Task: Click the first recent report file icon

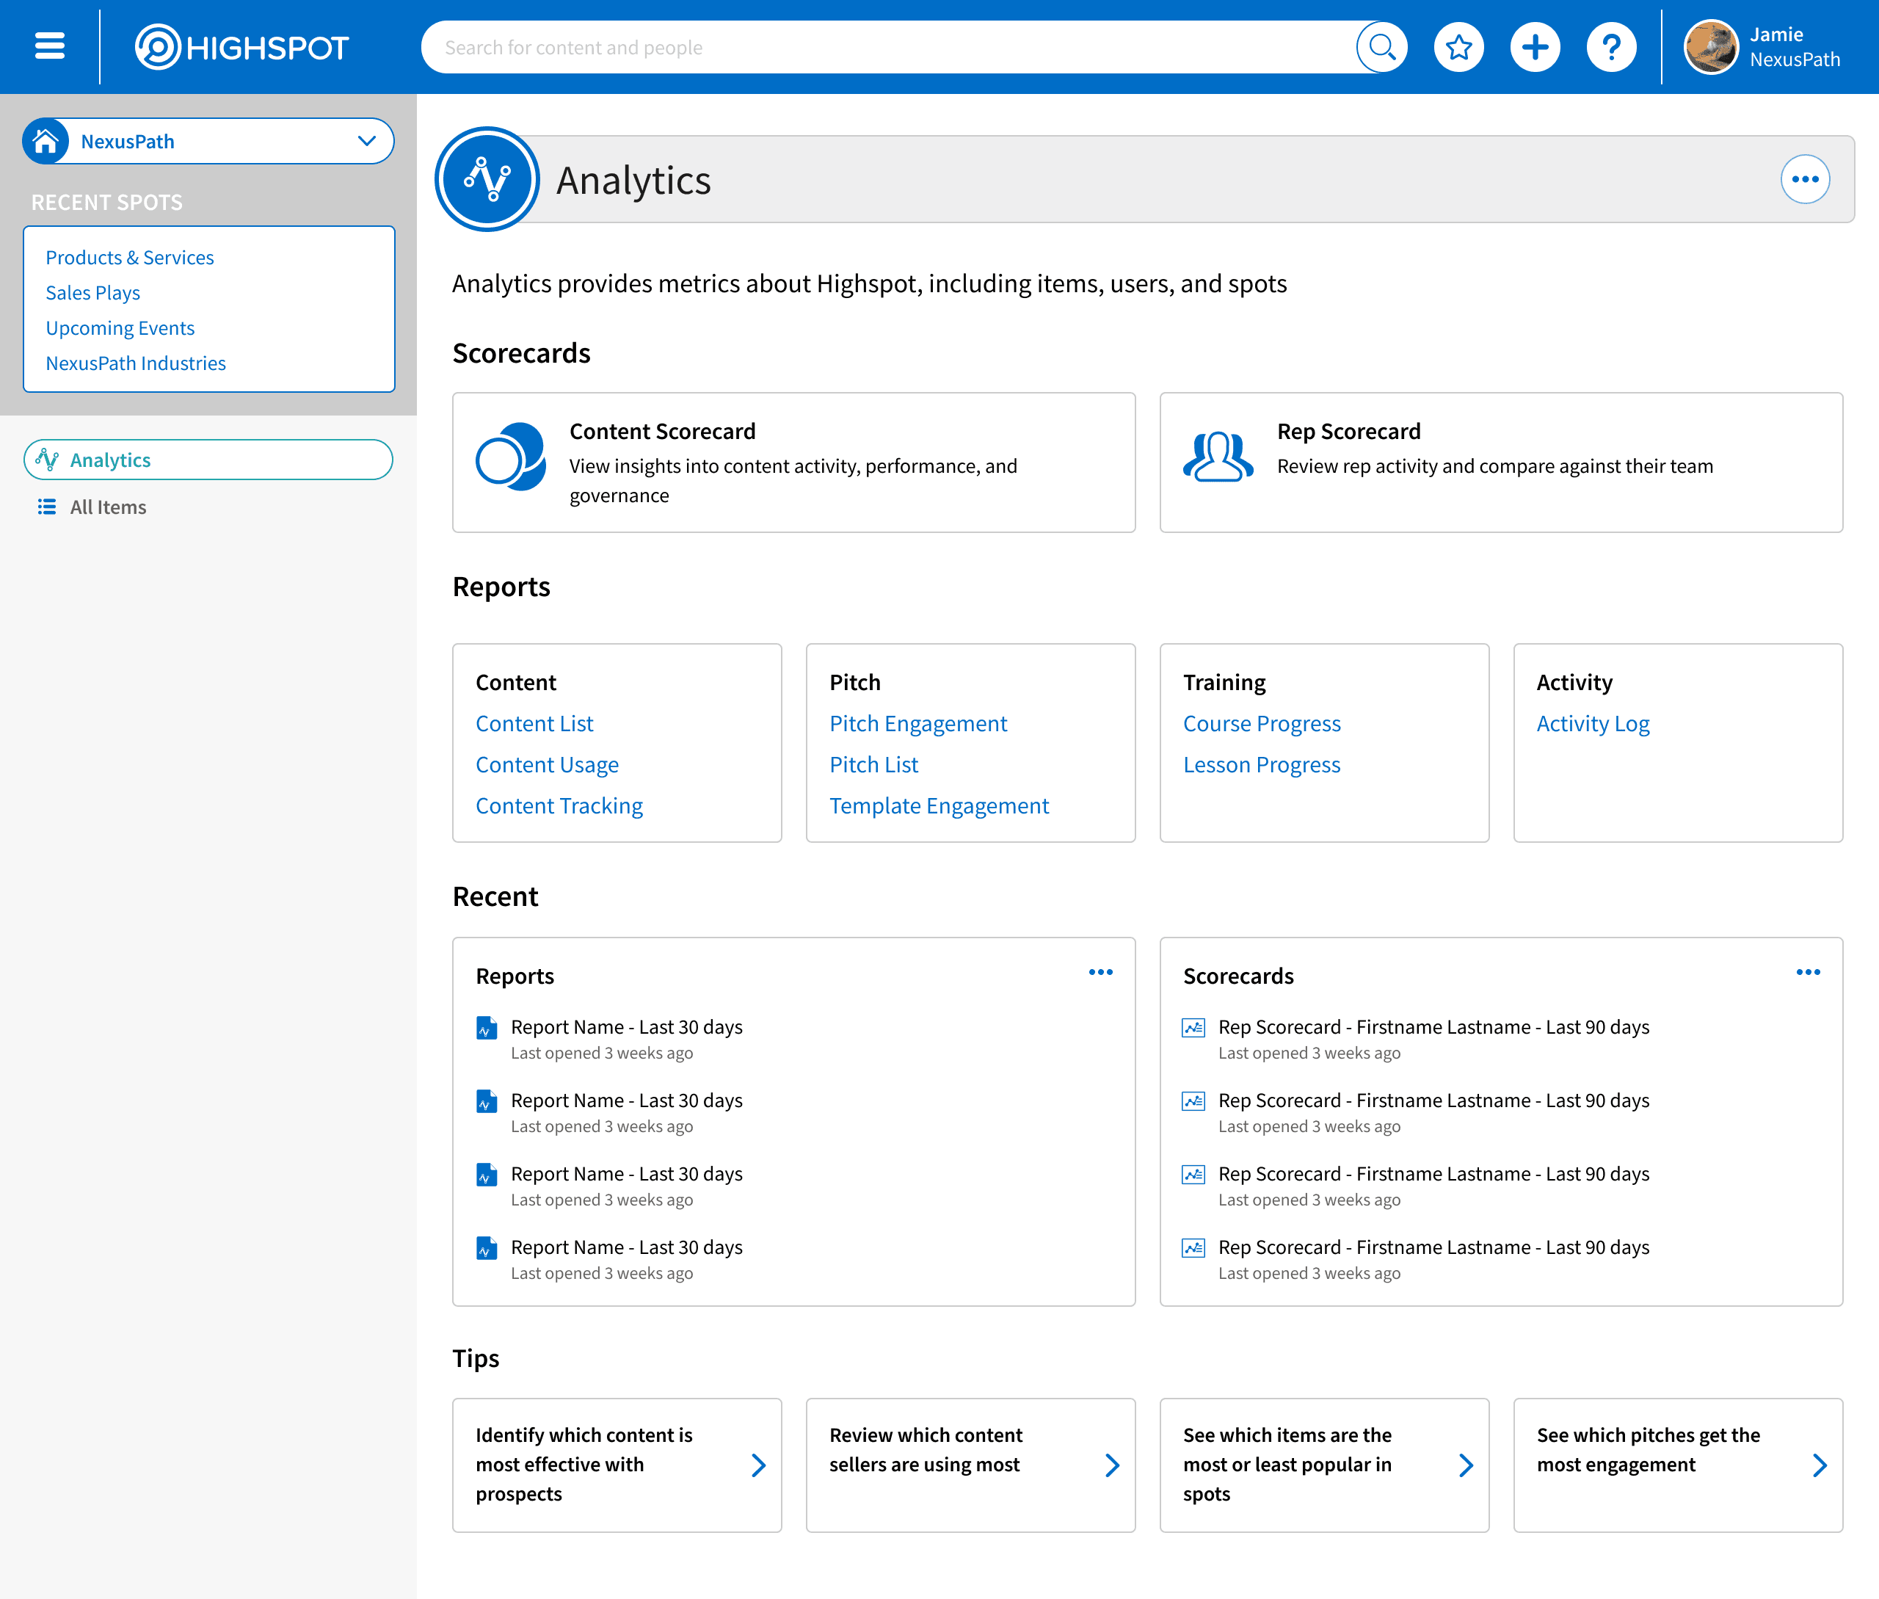Action: point(487,1028)
